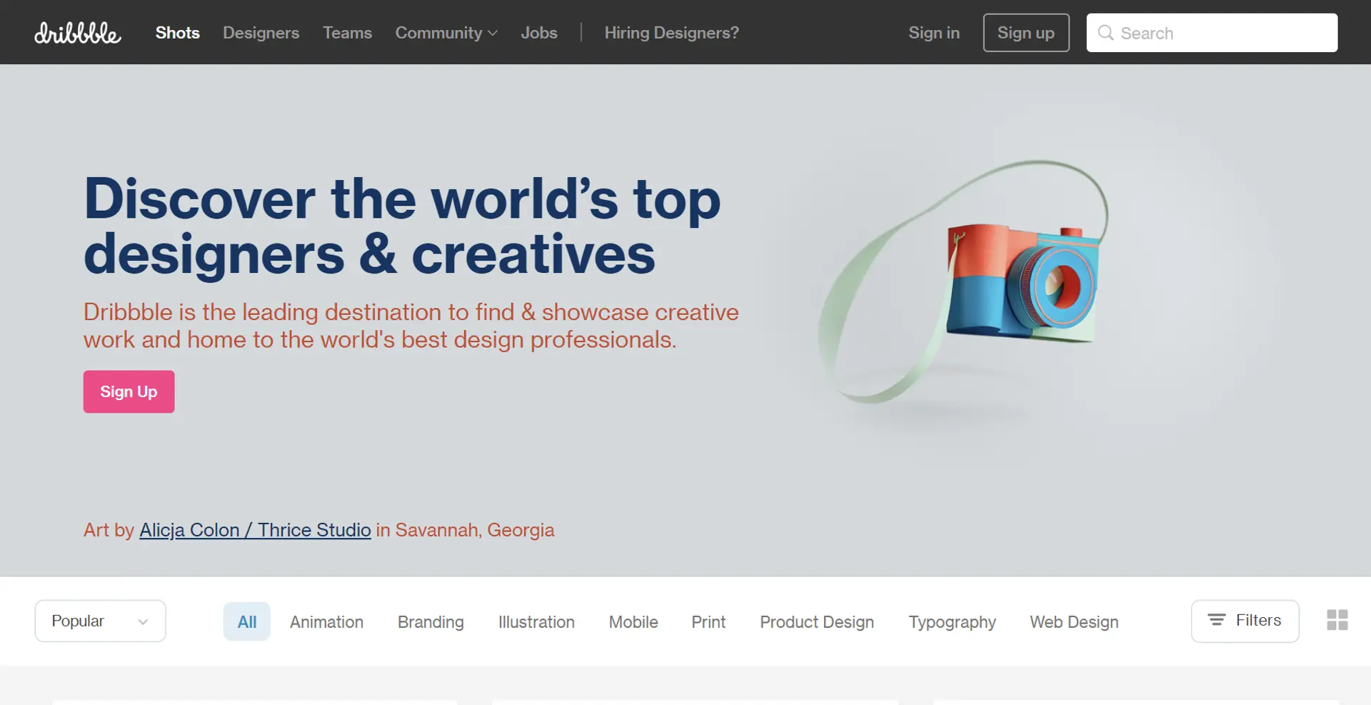Image resolution: width=1371 pixels, height=705 pixels.
Task: Select the Web Design category tab
Action: tap(1074, 621)
